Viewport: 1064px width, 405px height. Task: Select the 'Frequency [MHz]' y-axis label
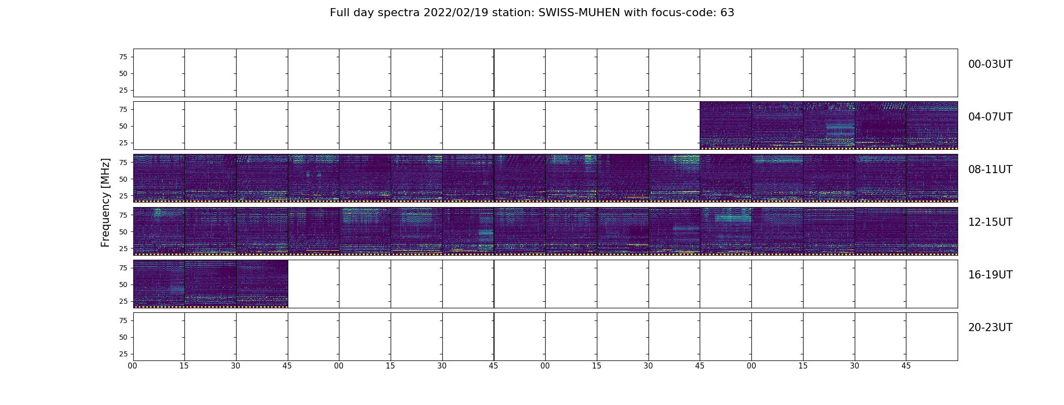tap(105, 202)
